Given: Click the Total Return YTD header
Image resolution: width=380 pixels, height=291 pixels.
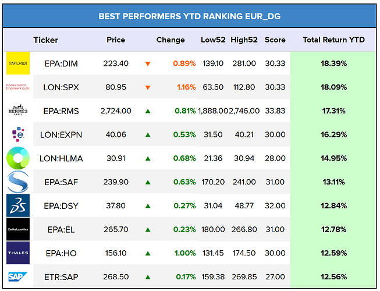Looking at the screenshot, I should pos(333,40).
